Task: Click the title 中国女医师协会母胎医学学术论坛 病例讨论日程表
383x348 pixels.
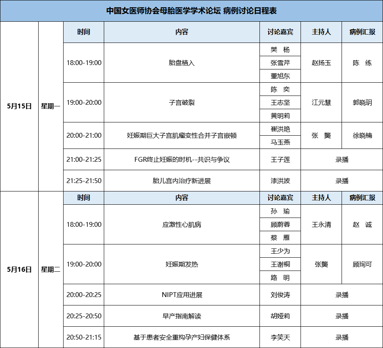Action: click(191, 11)
